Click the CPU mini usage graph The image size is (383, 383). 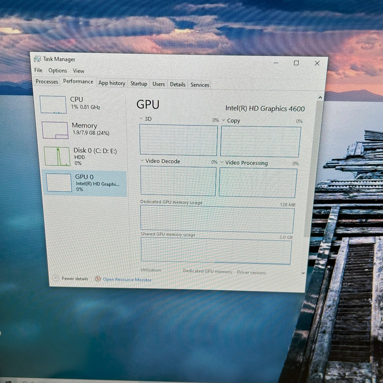(53, 105)
